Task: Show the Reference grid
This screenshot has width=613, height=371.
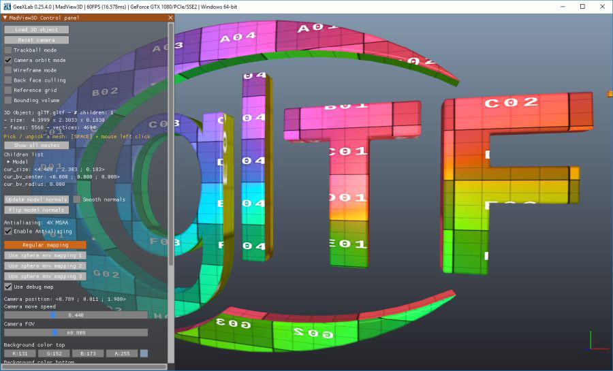Action: [7, 91]
